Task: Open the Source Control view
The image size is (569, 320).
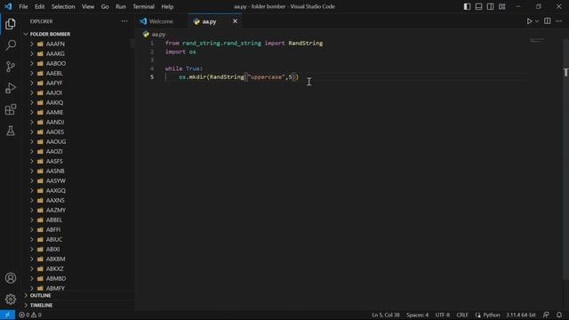Action: click(11, 67)
